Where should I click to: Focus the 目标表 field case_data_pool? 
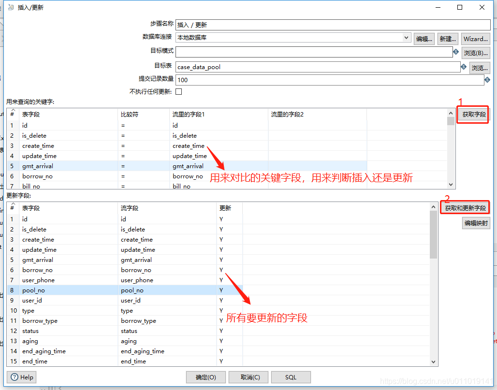pyautogui.click(x=318, y=67)
